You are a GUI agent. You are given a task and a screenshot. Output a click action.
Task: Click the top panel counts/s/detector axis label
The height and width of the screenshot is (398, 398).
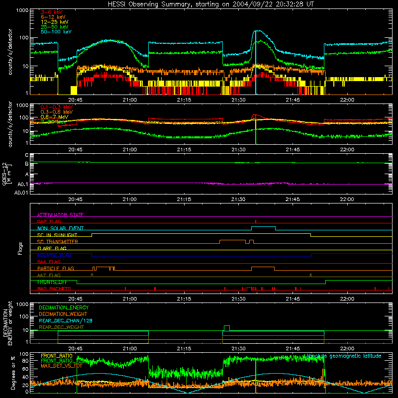[10, 52]
